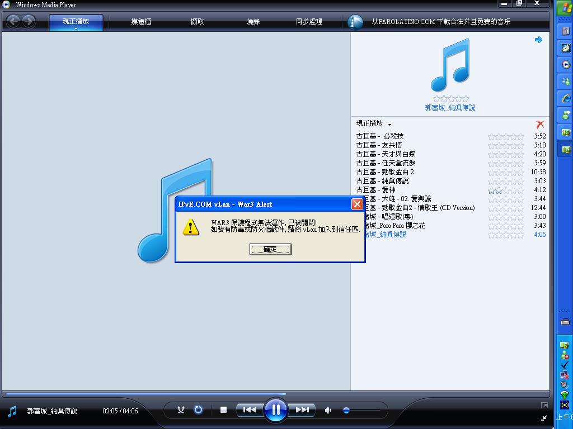
Task: Open the online store globe icon
Action: (x=355, y=22)
